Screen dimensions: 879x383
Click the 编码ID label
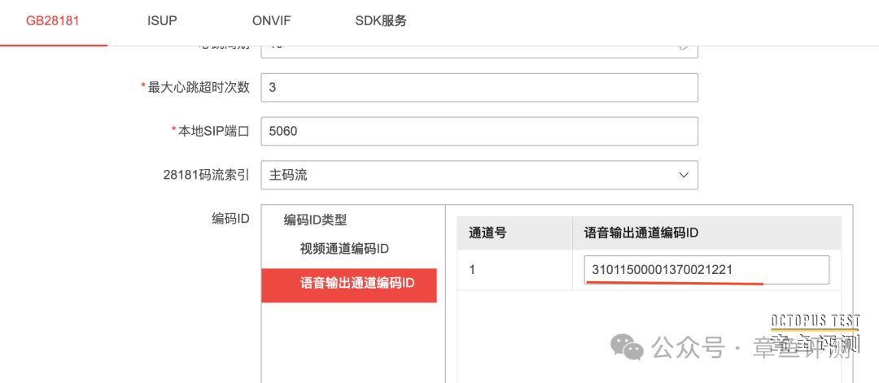pos(230,219)
